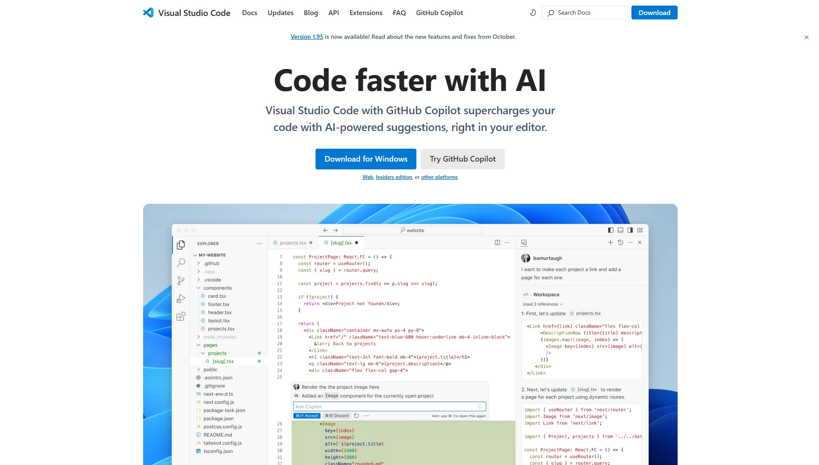819x465 pixels.
Task: Open the Explorer panel ellipsis menu
Action: (x=259, y=243)
